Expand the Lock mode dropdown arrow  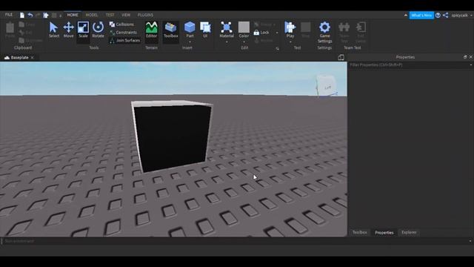[277, 33]
